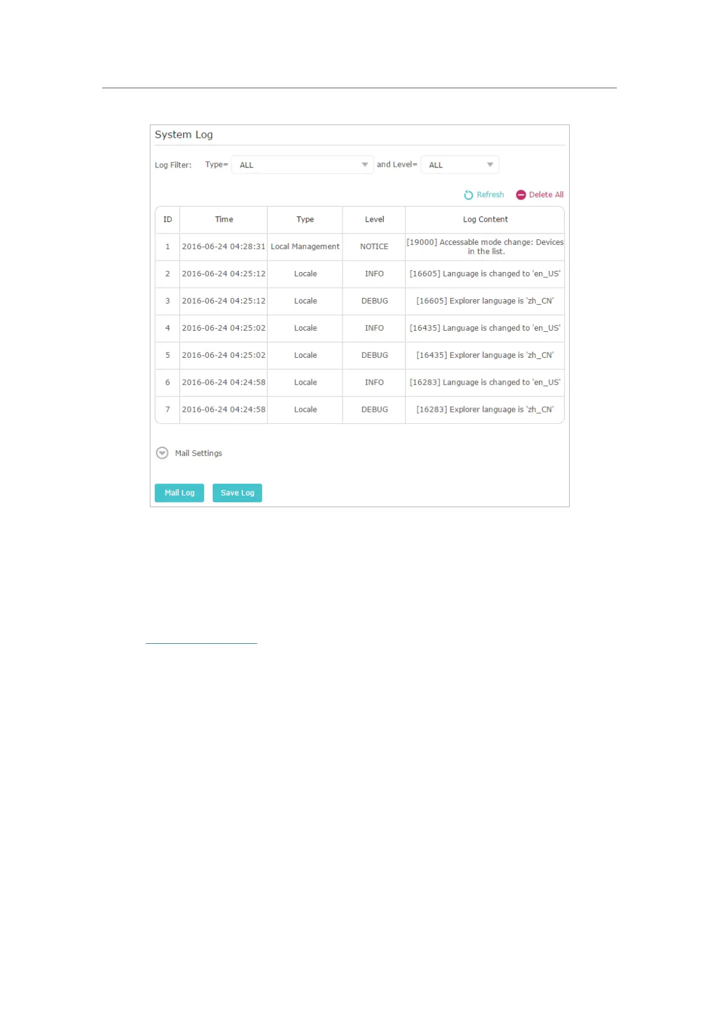Screen dimensions: 719x1018
Task: Expand the Mail Settings section
Action: pos(162,453)
